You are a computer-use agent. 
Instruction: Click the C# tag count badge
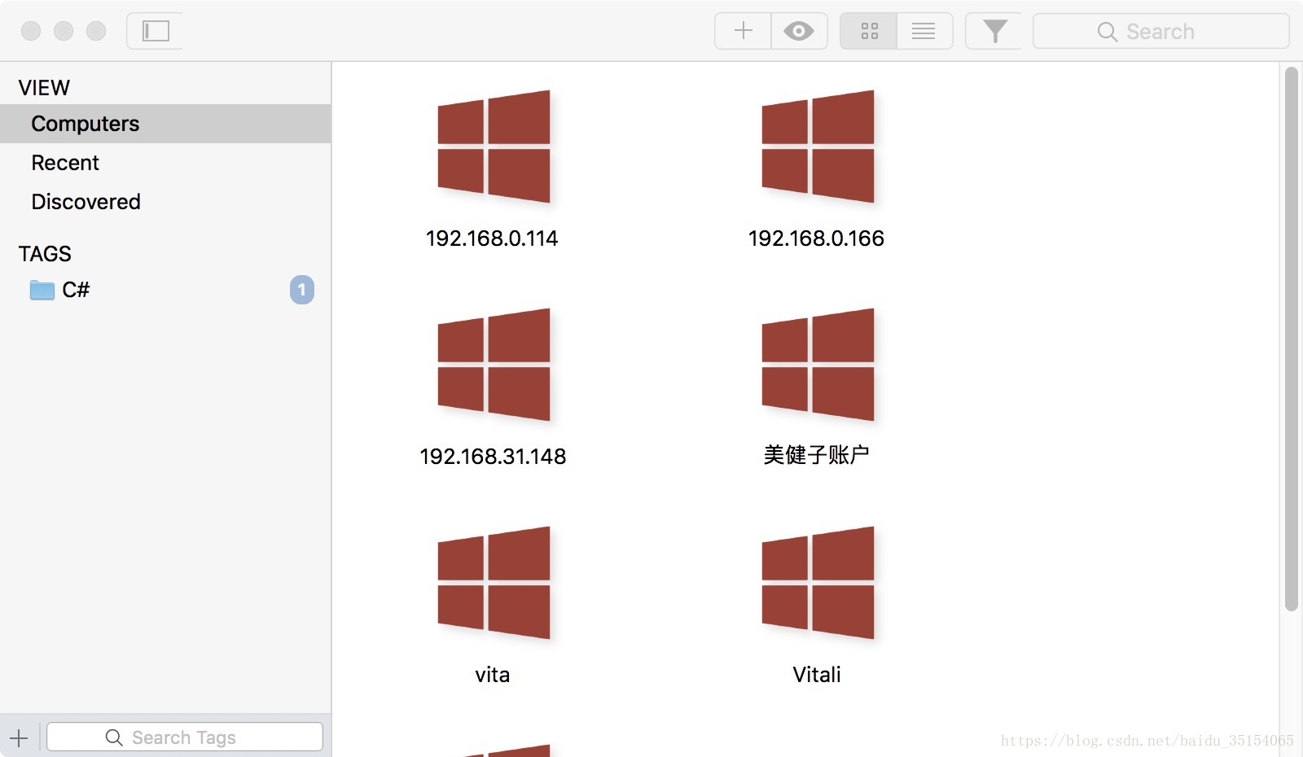[301, 290]
